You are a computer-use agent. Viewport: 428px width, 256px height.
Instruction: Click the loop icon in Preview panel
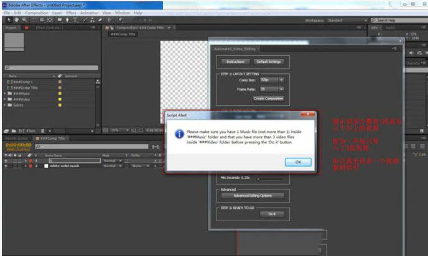[x=419, y=53]
